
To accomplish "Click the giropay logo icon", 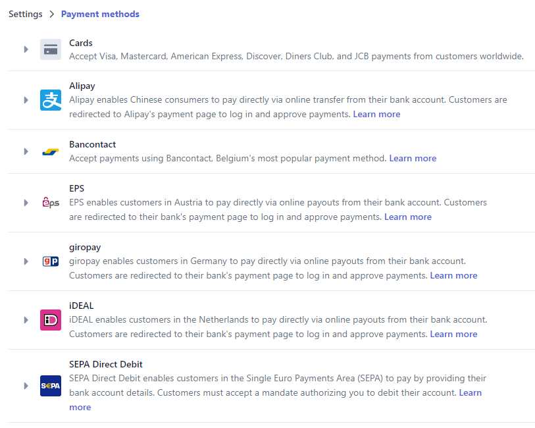I will click(x=51, y=261).
